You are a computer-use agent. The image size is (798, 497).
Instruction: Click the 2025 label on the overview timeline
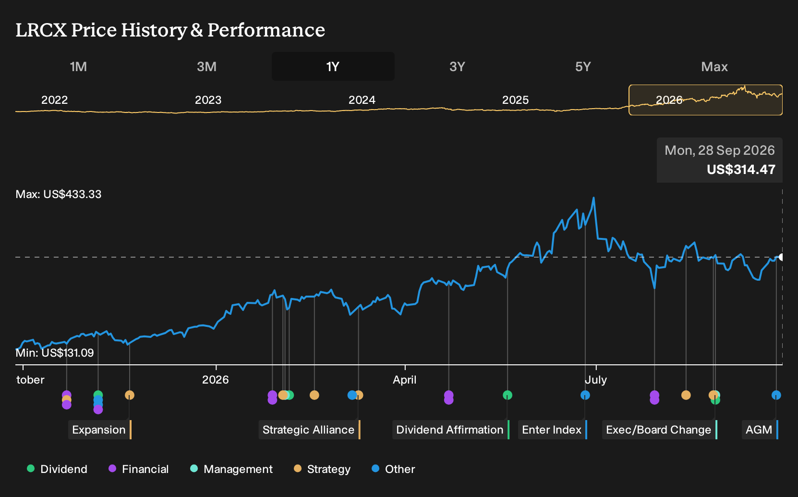point(515,100)
